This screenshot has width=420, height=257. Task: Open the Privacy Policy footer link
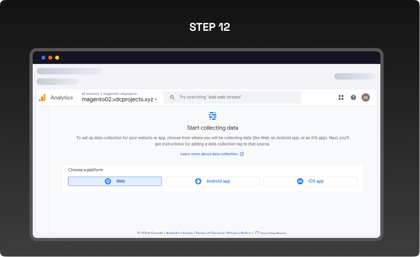tap(239, 233)
